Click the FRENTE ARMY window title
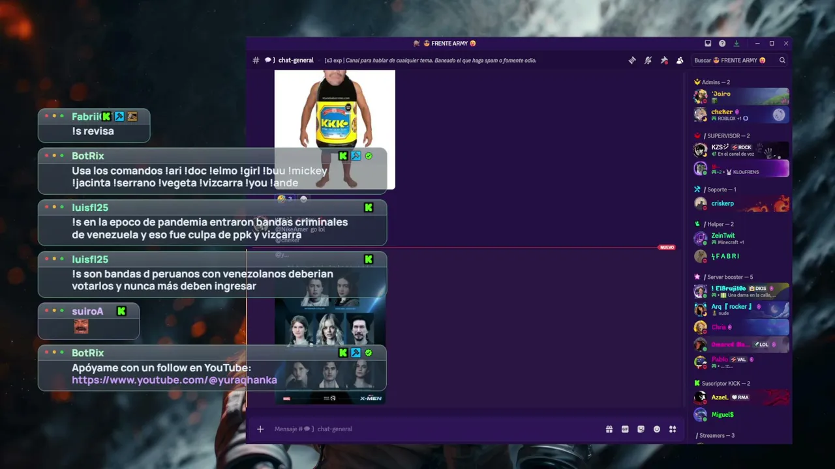Image resolution: width=835 pixels, height=469 pixels. pos(449,44)
